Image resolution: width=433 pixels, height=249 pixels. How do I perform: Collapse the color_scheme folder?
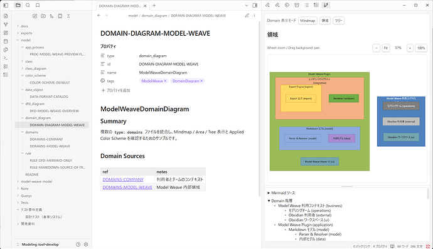tap(23, 75)
